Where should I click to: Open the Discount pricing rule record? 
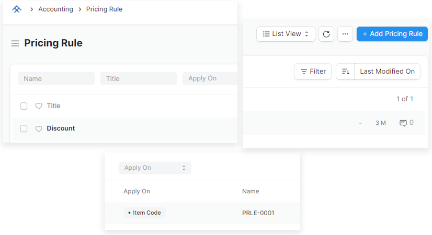click(x=61, y=128)
